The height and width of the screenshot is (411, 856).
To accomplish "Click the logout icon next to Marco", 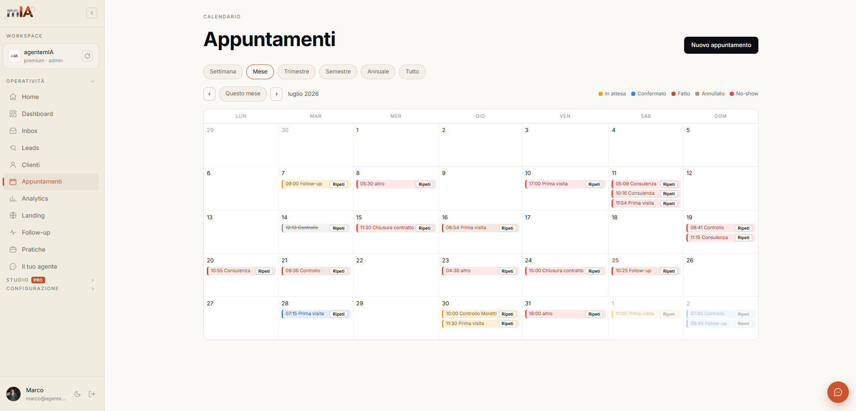I will (92, 394).
